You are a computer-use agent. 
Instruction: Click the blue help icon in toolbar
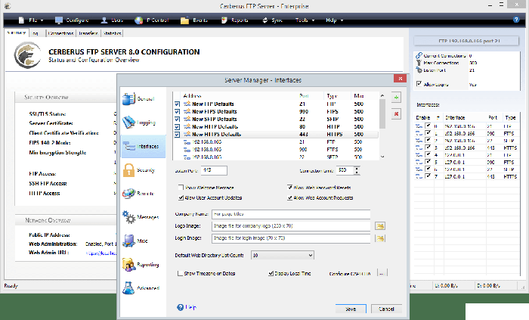coord(516,20)
